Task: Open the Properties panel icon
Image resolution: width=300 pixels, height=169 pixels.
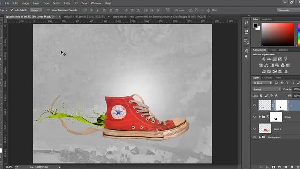Action: (246, 31)
